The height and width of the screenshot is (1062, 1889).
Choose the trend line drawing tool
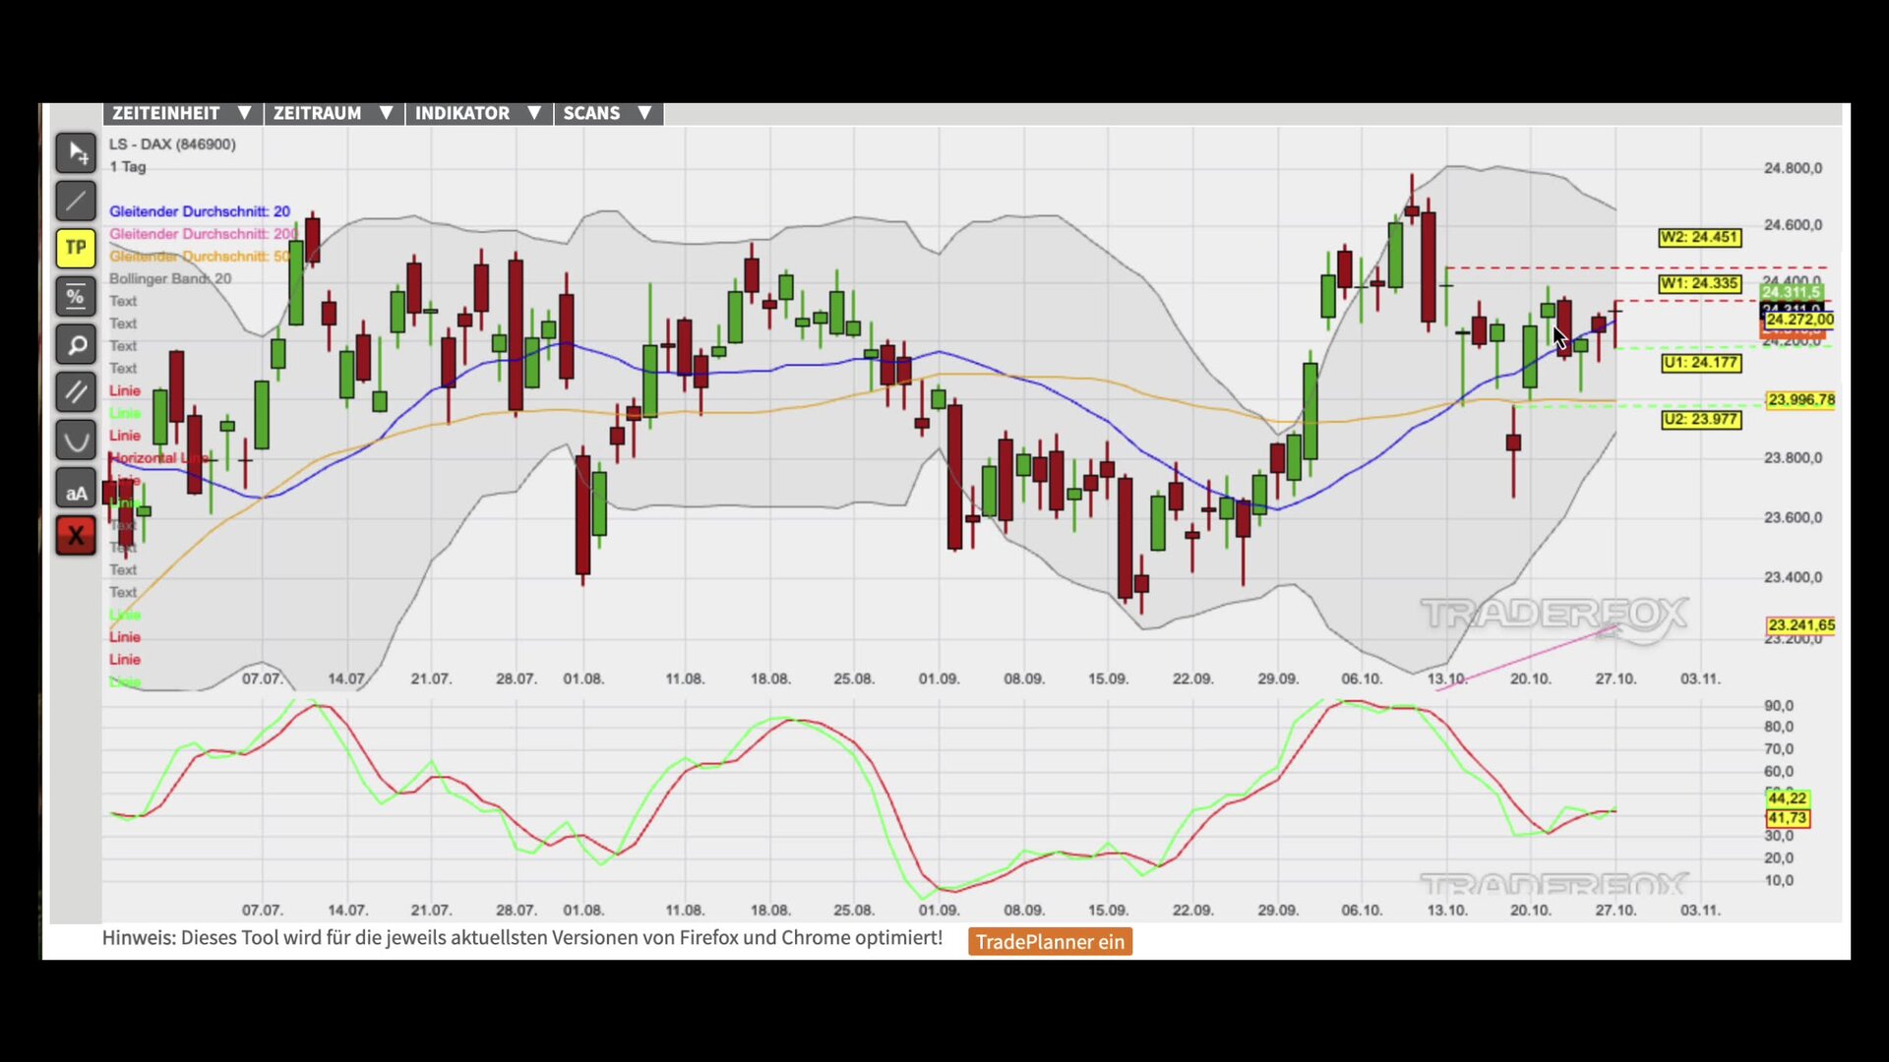click(x=76, y=202)
